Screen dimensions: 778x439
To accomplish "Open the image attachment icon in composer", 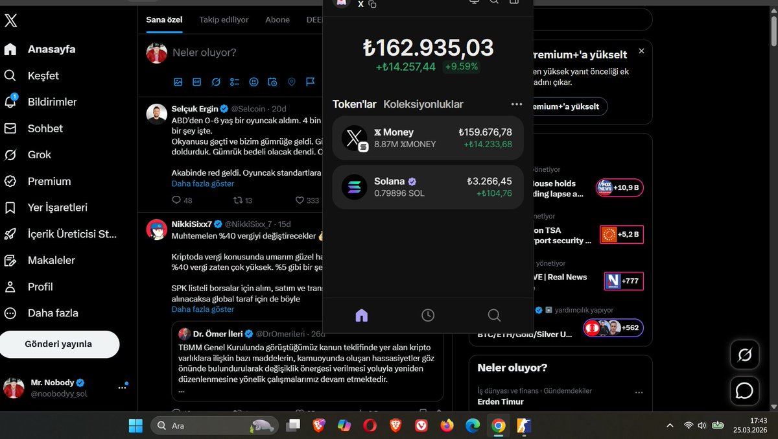I will click(x=178, y=82).
